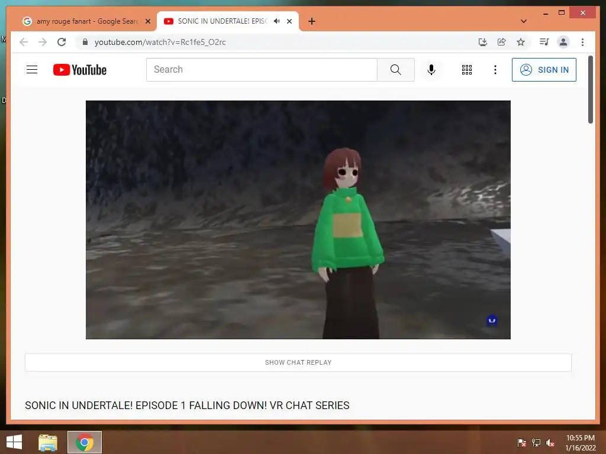Mute tab using speaker icon on tab
Screen dimensions: 606x454
point(277,21)
